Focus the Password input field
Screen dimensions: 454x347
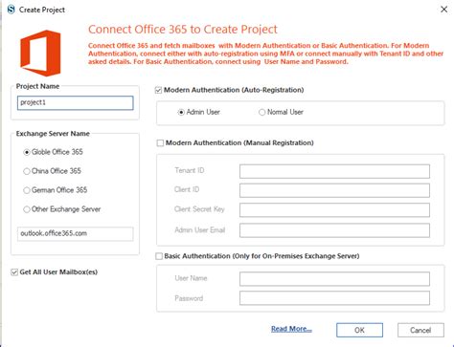(334, 298)
